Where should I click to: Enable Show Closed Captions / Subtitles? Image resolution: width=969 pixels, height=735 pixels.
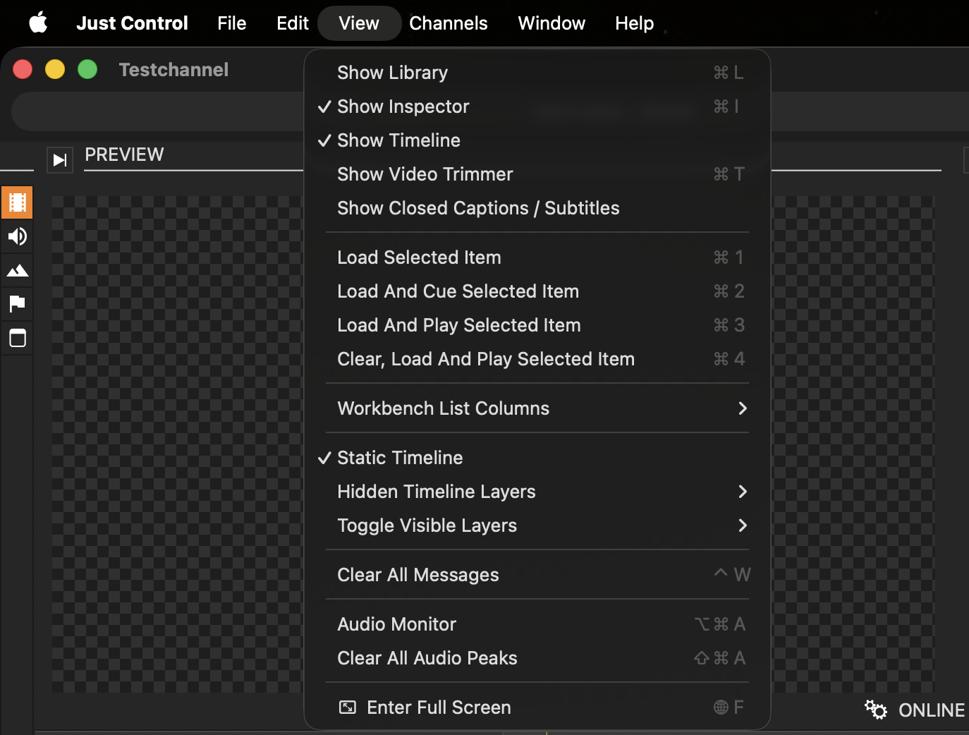pos(537,208)
